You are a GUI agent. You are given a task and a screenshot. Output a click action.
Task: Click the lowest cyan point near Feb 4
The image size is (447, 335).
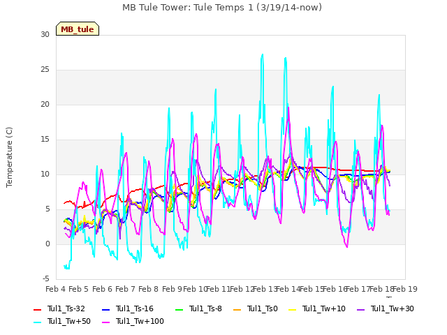pos(67,268)
